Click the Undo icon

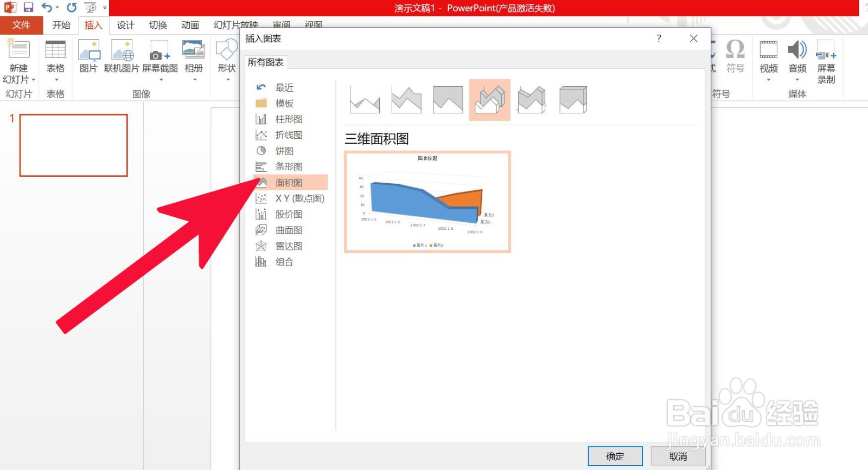coord(47,8)
